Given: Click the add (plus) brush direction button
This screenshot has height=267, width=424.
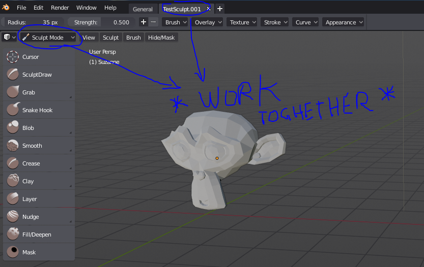Looking at the screenshot, I should (x=144, y=22).
